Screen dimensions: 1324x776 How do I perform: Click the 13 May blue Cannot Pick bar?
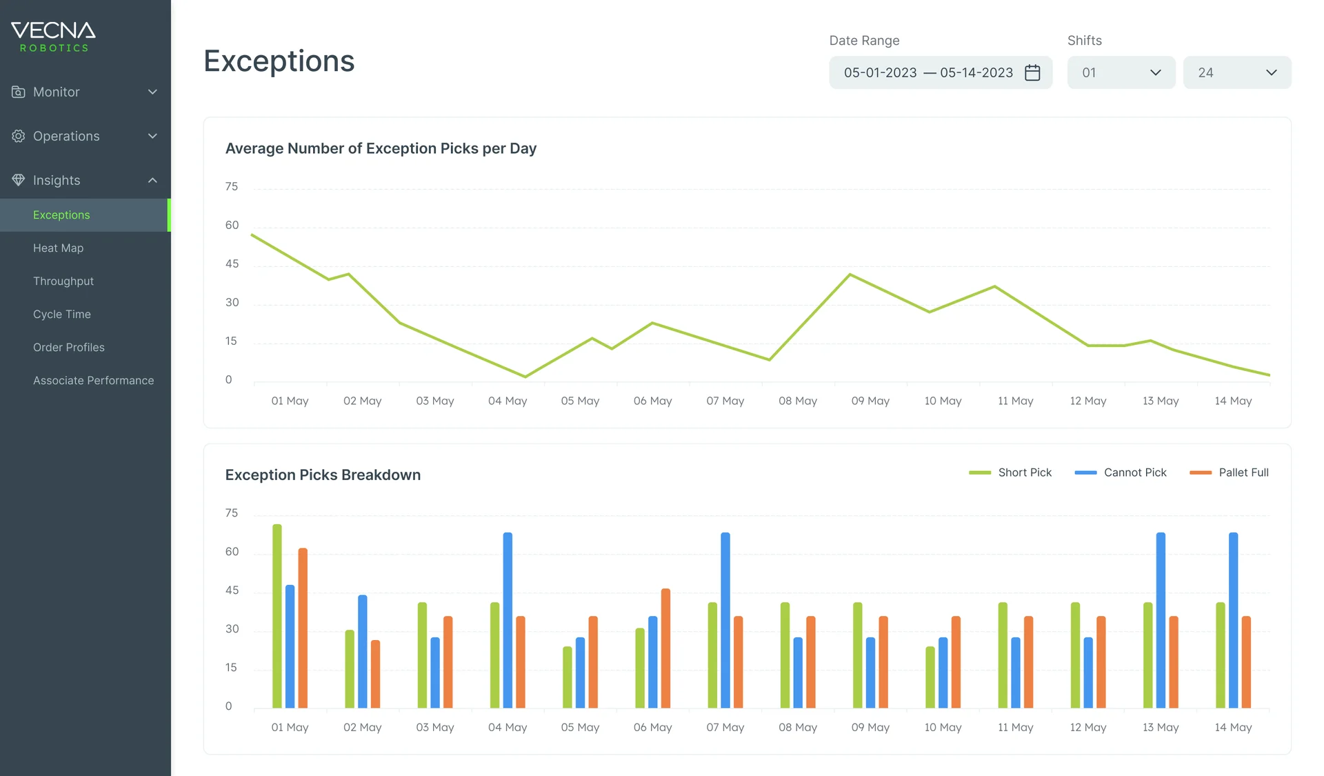[x=1161, y=620]
